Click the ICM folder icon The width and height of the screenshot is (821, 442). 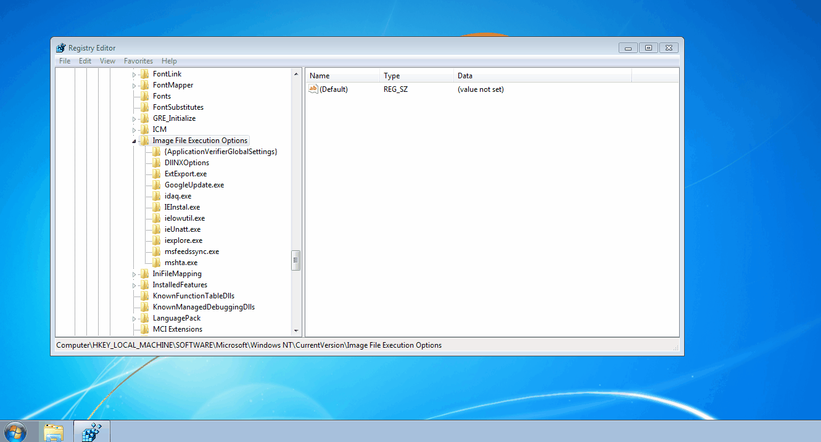[145, 129]
